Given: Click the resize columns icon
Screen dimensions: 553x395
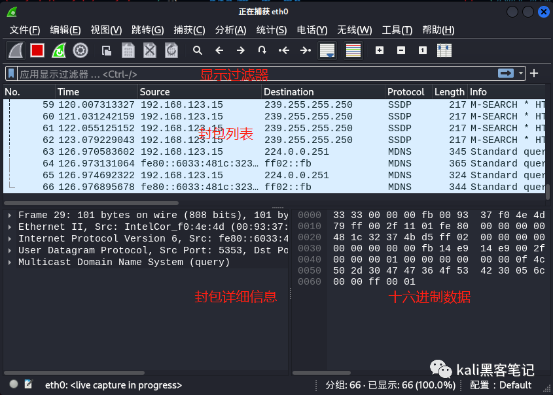Looking at the screenshot, I should (x=444, y=51).
